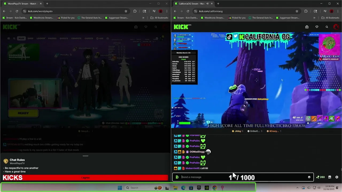Click the READY button in WorstPlayaTV stream
This screenshot has width=342, height=192.
[23, 113]
